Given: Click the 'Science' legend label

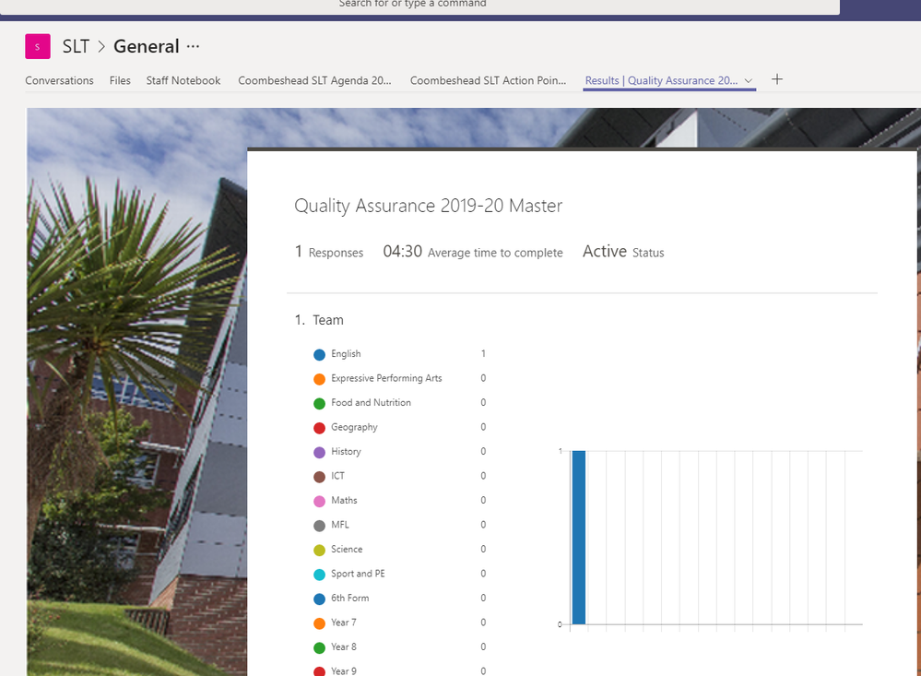Looking at the screenshot, I should 347,549.
